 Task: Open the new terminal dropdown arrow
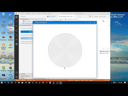(x=104, y=49)
